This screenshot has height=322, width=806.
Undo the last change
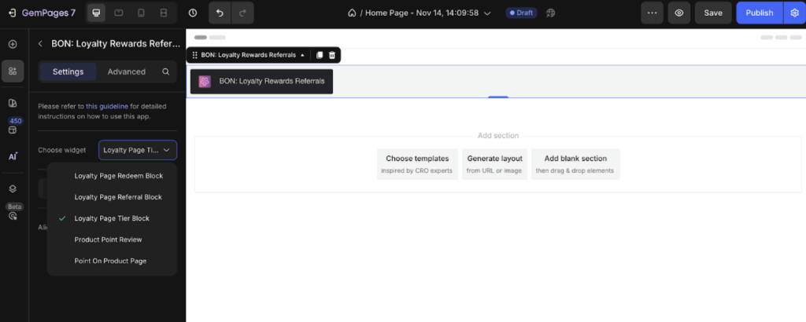pyautogui.click(x=220, y=13)
